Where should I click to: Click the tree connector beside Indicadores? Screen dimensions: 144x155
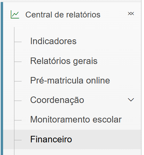click(x=18, y=42)
